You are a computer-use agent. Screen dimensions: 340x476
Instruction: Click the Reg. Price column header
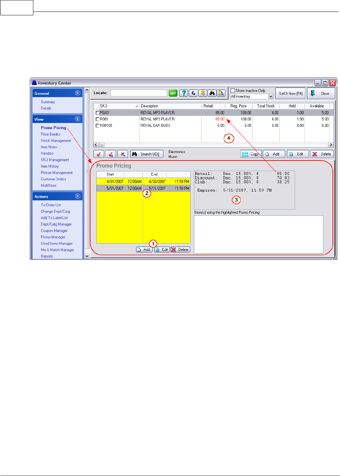pyautogui.click(x=239, y=106)
